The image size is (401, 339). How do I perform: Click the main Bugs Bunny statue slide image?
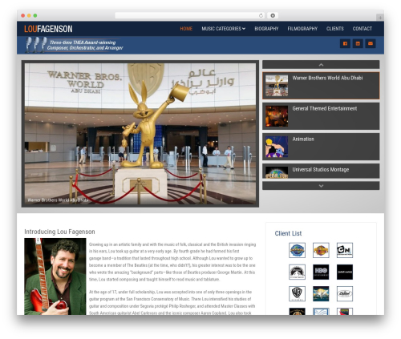140,134
